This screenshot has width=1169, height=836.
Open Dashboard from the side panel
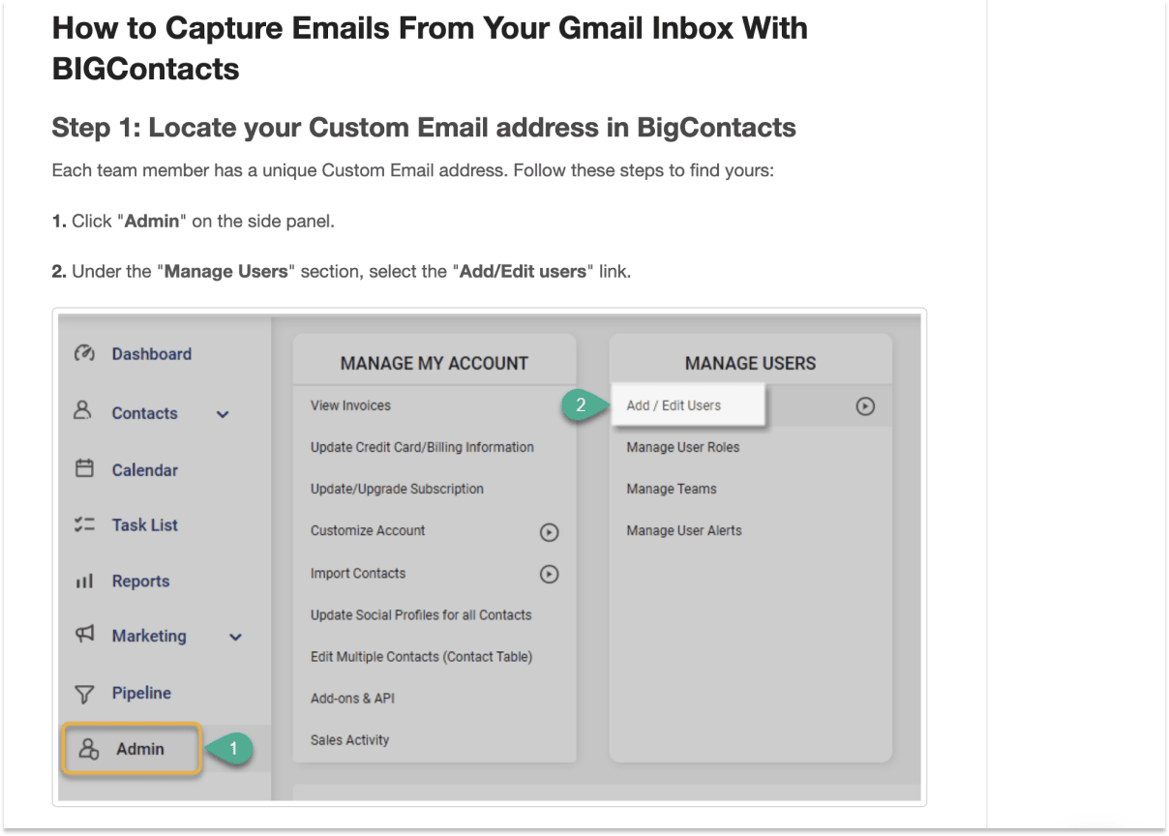152,354
